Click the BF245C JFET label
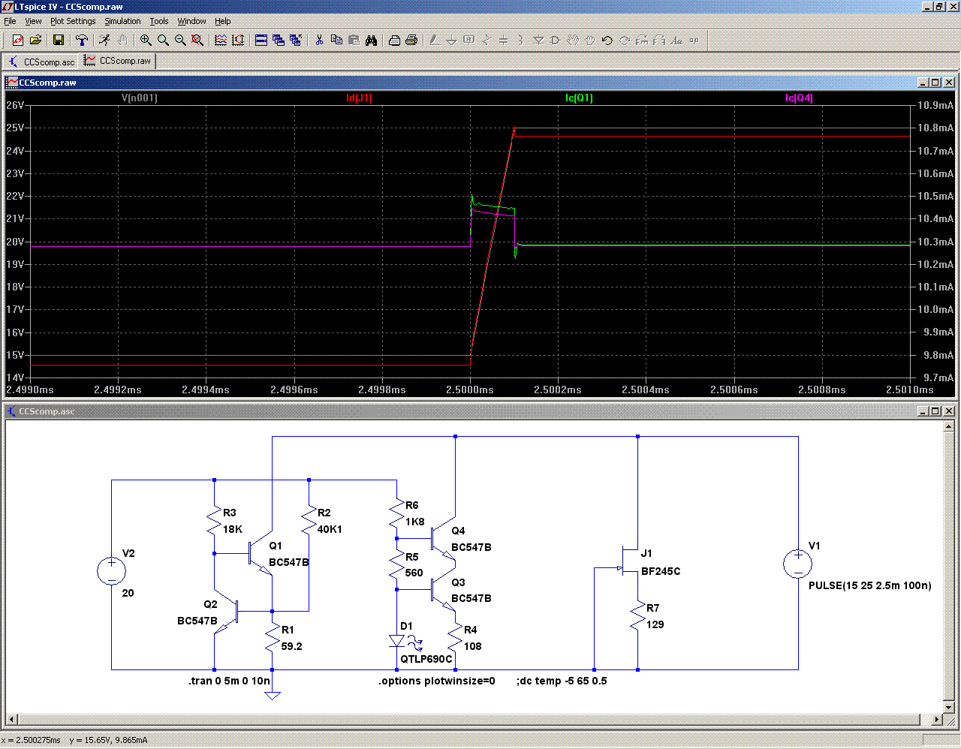 pyautogui.click(x=661, y=571)
